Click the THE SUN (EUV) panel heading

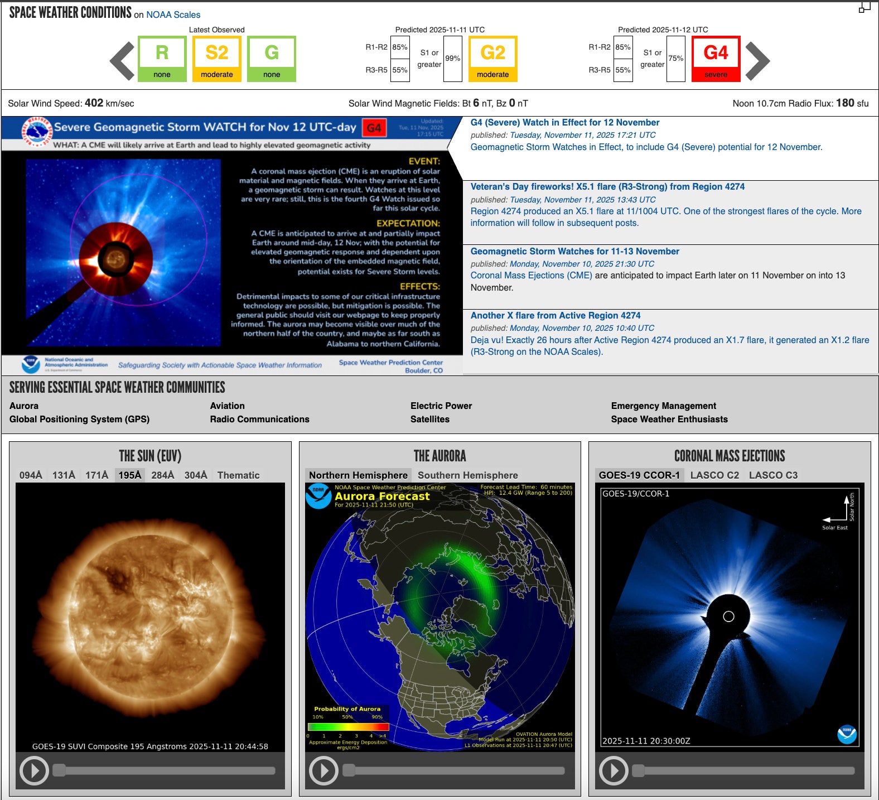(x=150, y=456)
